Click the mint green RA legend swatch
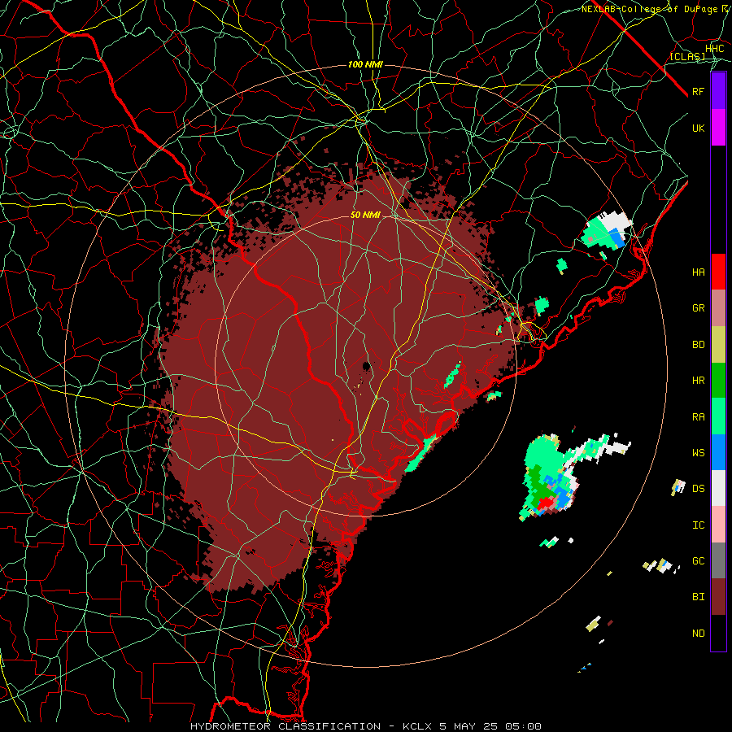This screenshot has height=732, width=732. [718, 416]
